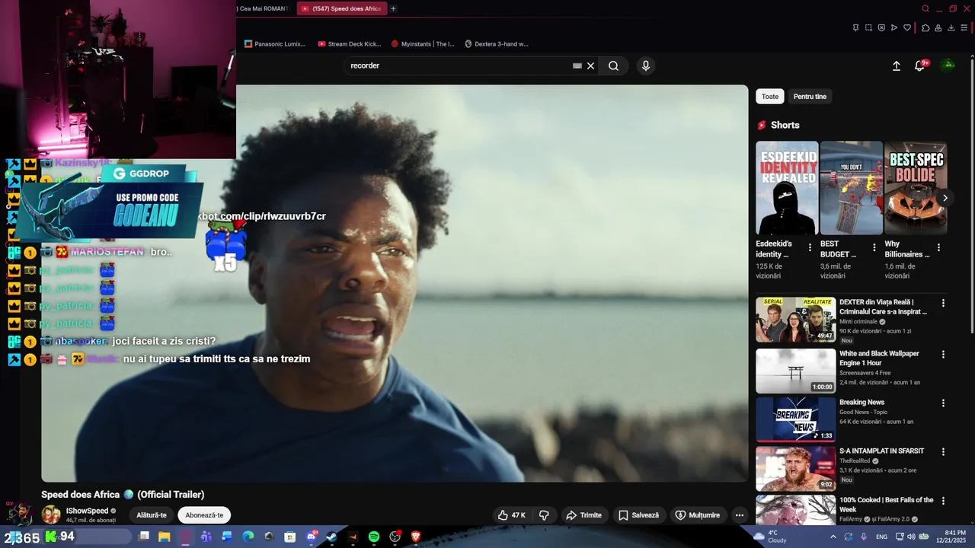Switch to the Cea Mai ROMAN browser tab
Screen dimensions: 975x548
pyautogui.click(x=263, y=8)
